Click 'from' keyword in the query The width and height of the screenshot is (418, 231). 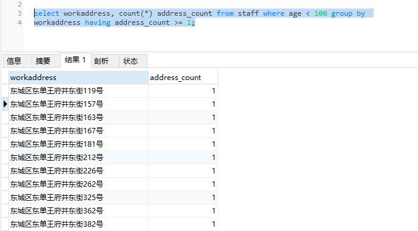(225, 13)
